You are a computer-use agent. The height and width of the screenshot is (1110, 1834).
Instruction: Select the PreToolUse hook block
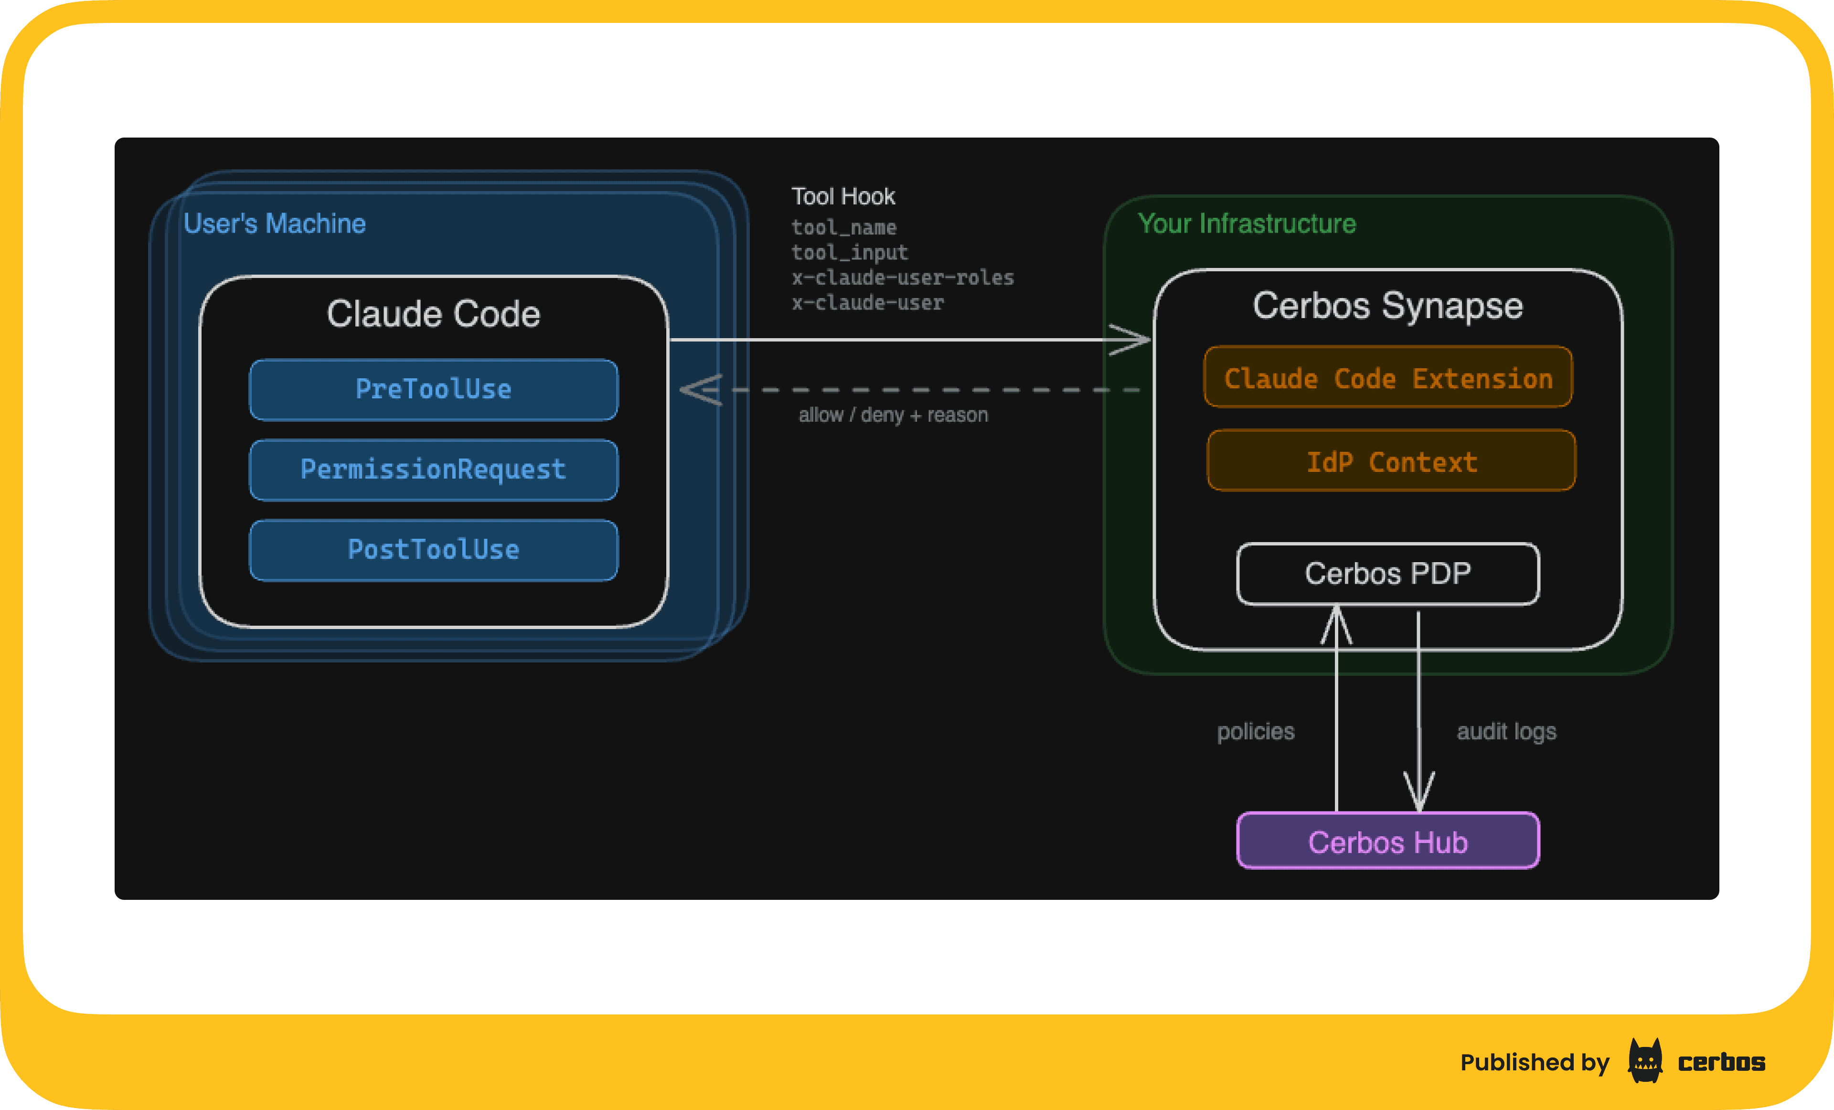pos(433,389)
